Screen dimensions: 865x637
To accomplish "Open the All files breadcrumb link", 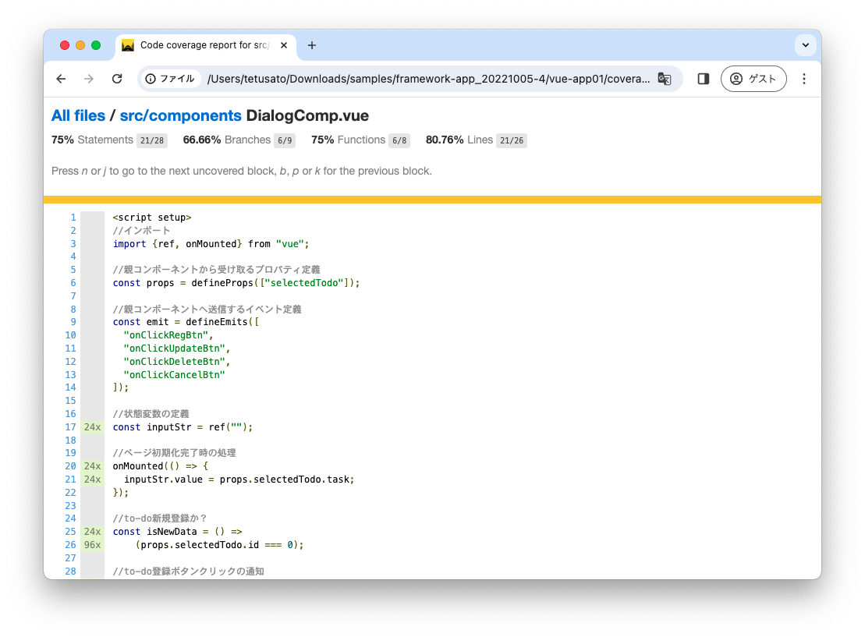I will pyautogui.click(x=78, y=116).
